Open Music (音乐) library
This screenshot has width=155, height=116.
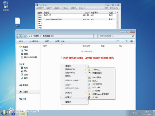pyautogui.click(x=24, y=78)
